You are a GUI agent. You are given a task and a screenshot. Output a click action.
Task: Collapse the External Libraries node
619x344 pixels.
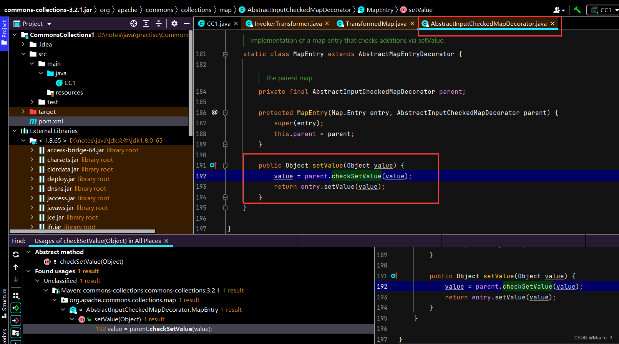tap(15, 131)
